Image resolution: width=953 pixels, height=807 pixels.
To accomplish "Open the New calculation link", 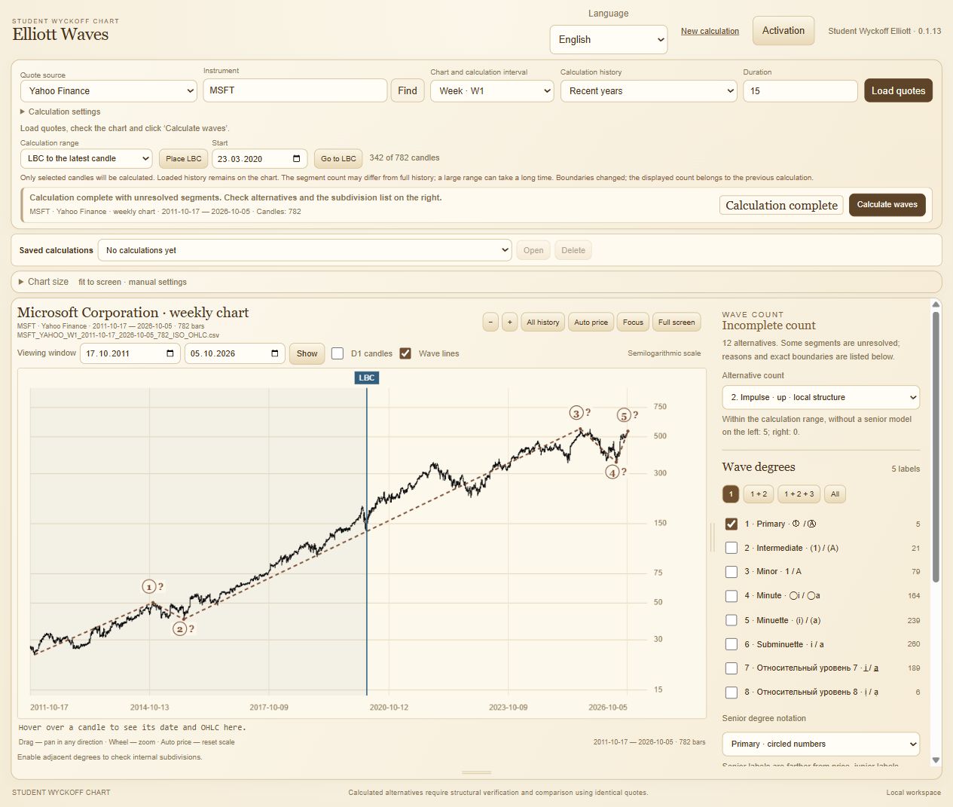I will (710, 32).
